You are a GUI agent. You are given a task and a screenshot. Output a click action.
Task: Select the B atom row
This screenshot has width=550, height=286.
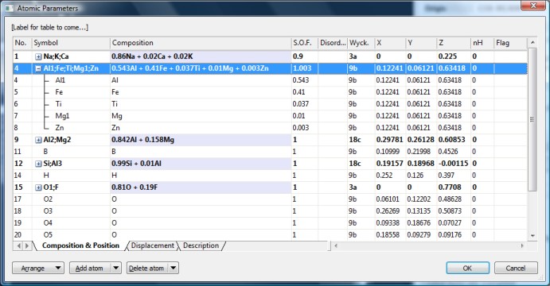270,152
